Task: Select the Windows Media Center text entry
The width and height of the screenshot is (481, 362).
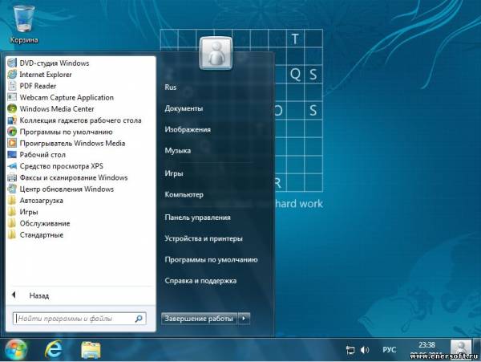Action: pyautogui.click(x=57, y=108)
